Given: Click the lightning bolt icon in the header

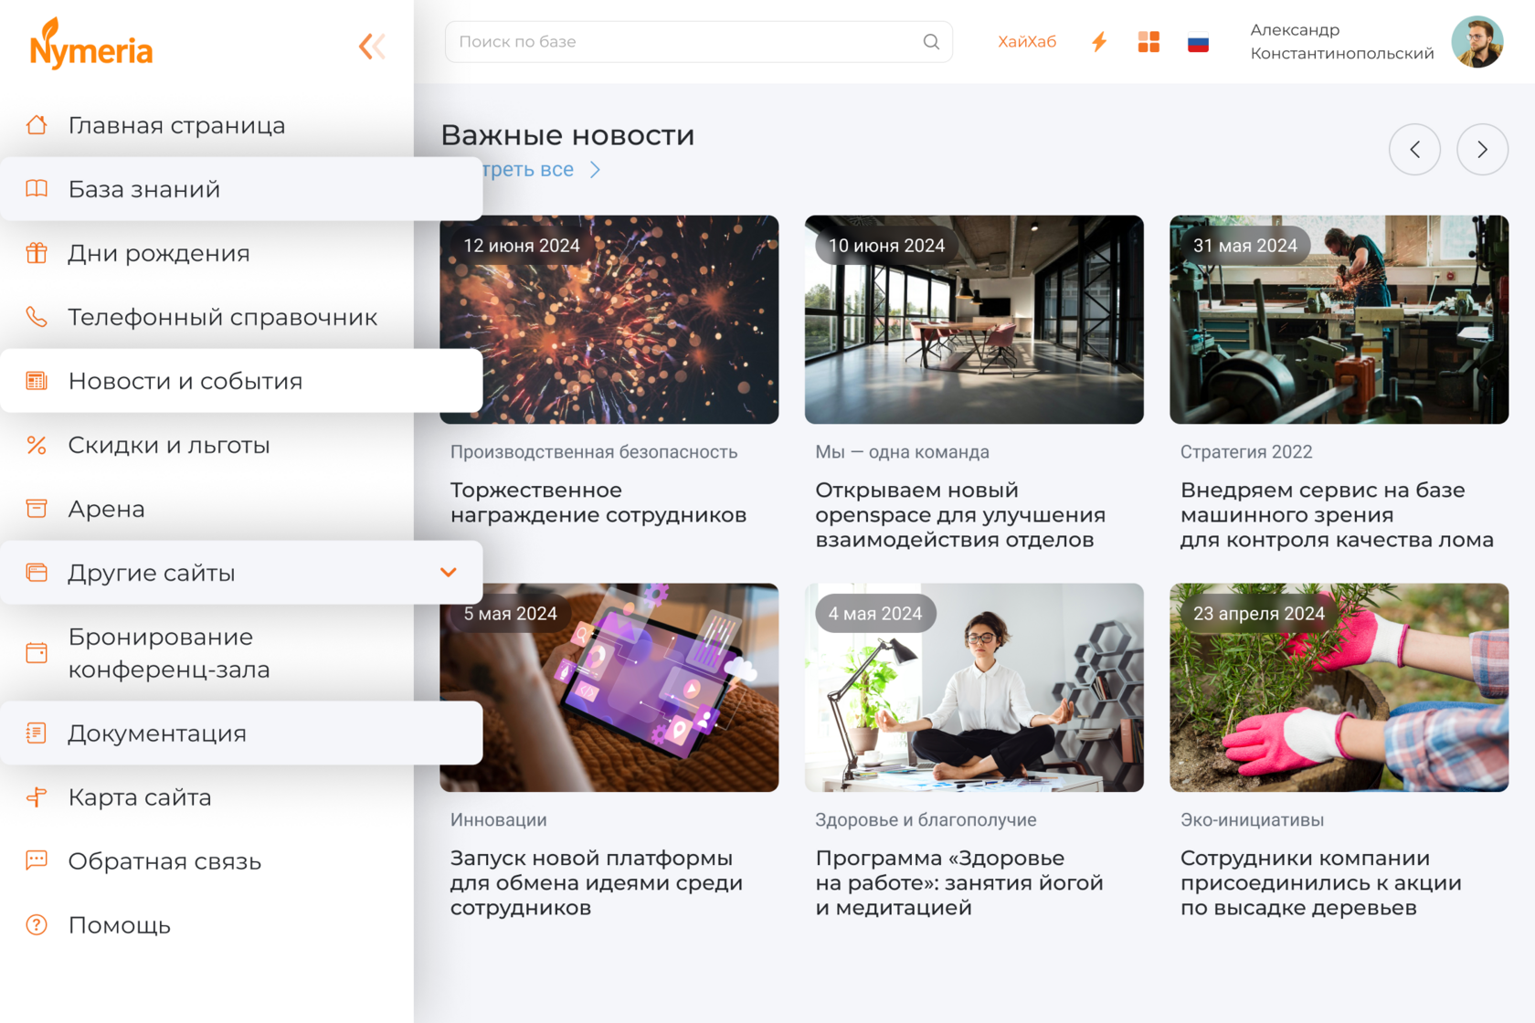Looking at the screenshot, I should point(1099,41).
